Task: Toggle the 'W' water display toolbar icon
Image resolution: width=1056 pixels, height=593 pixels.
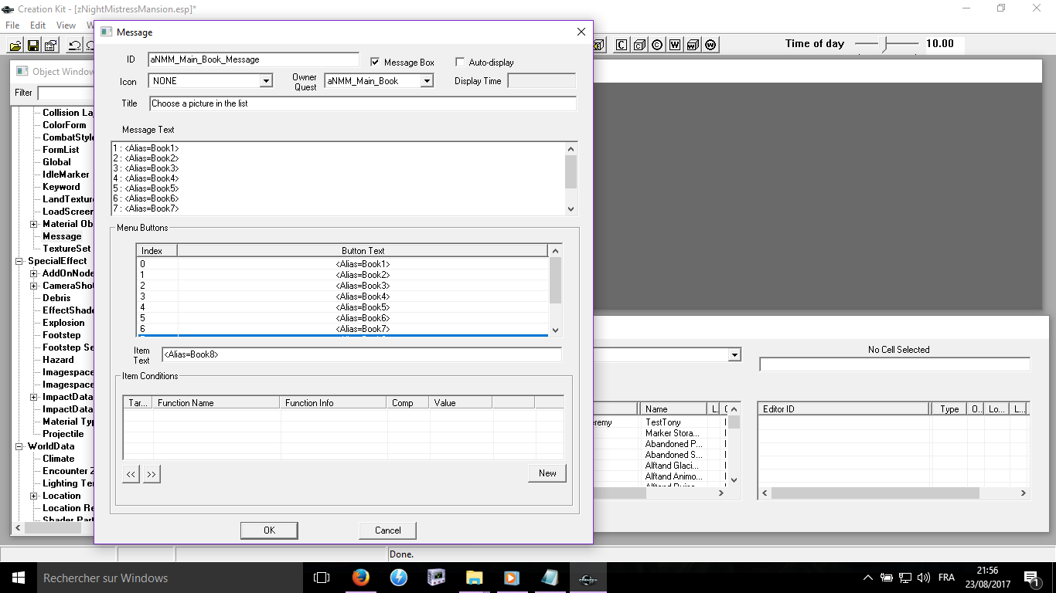Action: (674, 44)
